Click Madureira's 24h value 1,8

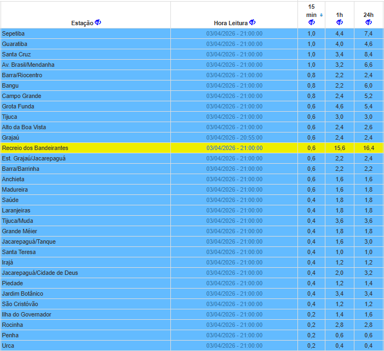368,189
